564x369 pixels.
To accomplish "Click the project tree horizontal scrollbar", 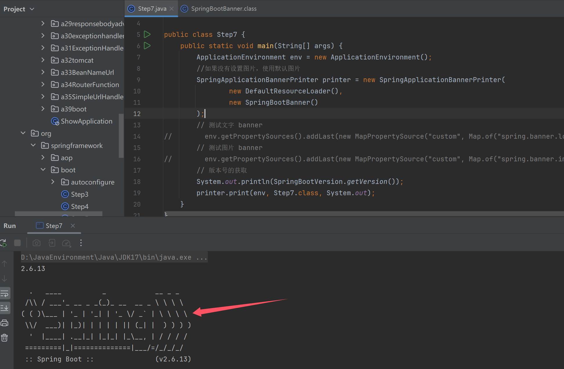I will click(58, 214).
